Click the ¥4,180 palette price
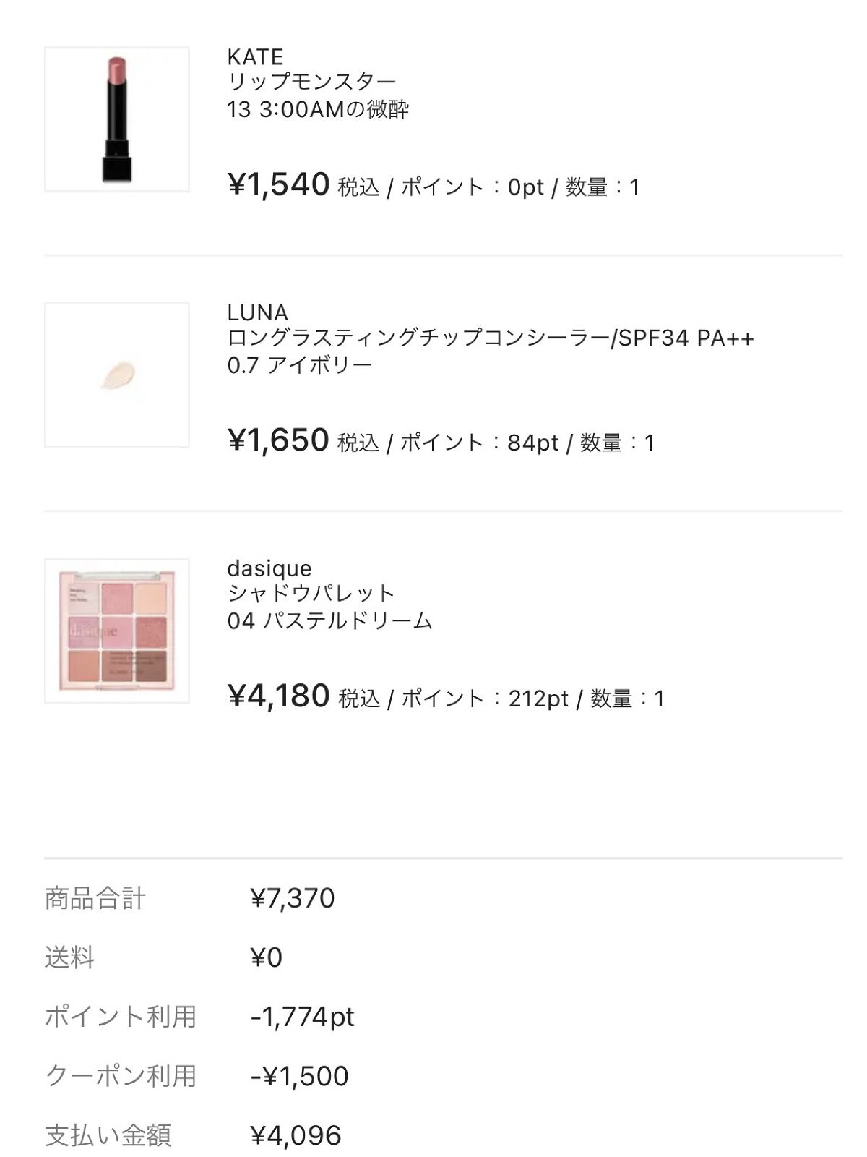Screen dimensions: 867x1157 pyautogui.click(x=279, y=696)
